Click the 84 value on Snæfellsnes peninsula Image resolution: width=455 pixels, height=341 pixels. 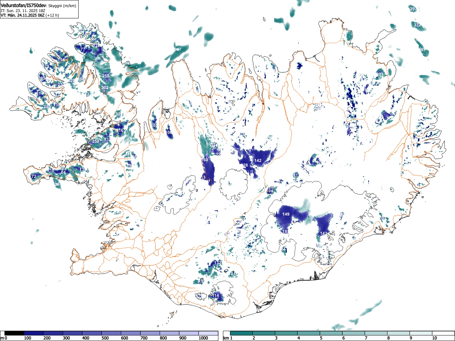63,172
